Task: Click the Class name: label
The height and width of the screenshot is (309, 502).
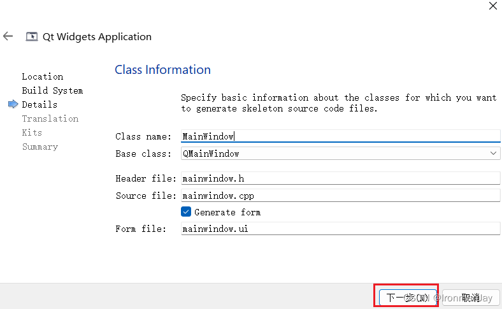Action: click(143, 136)
